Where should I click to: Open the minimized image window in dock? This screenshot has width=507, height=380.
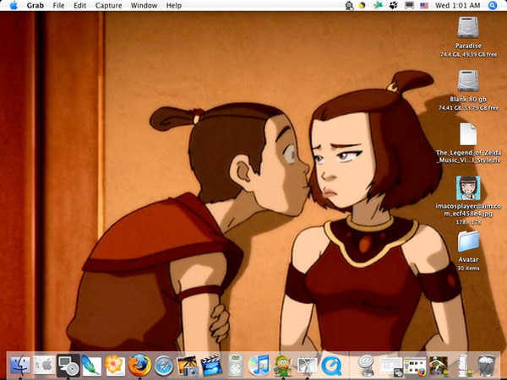click(x=439, y=366)
